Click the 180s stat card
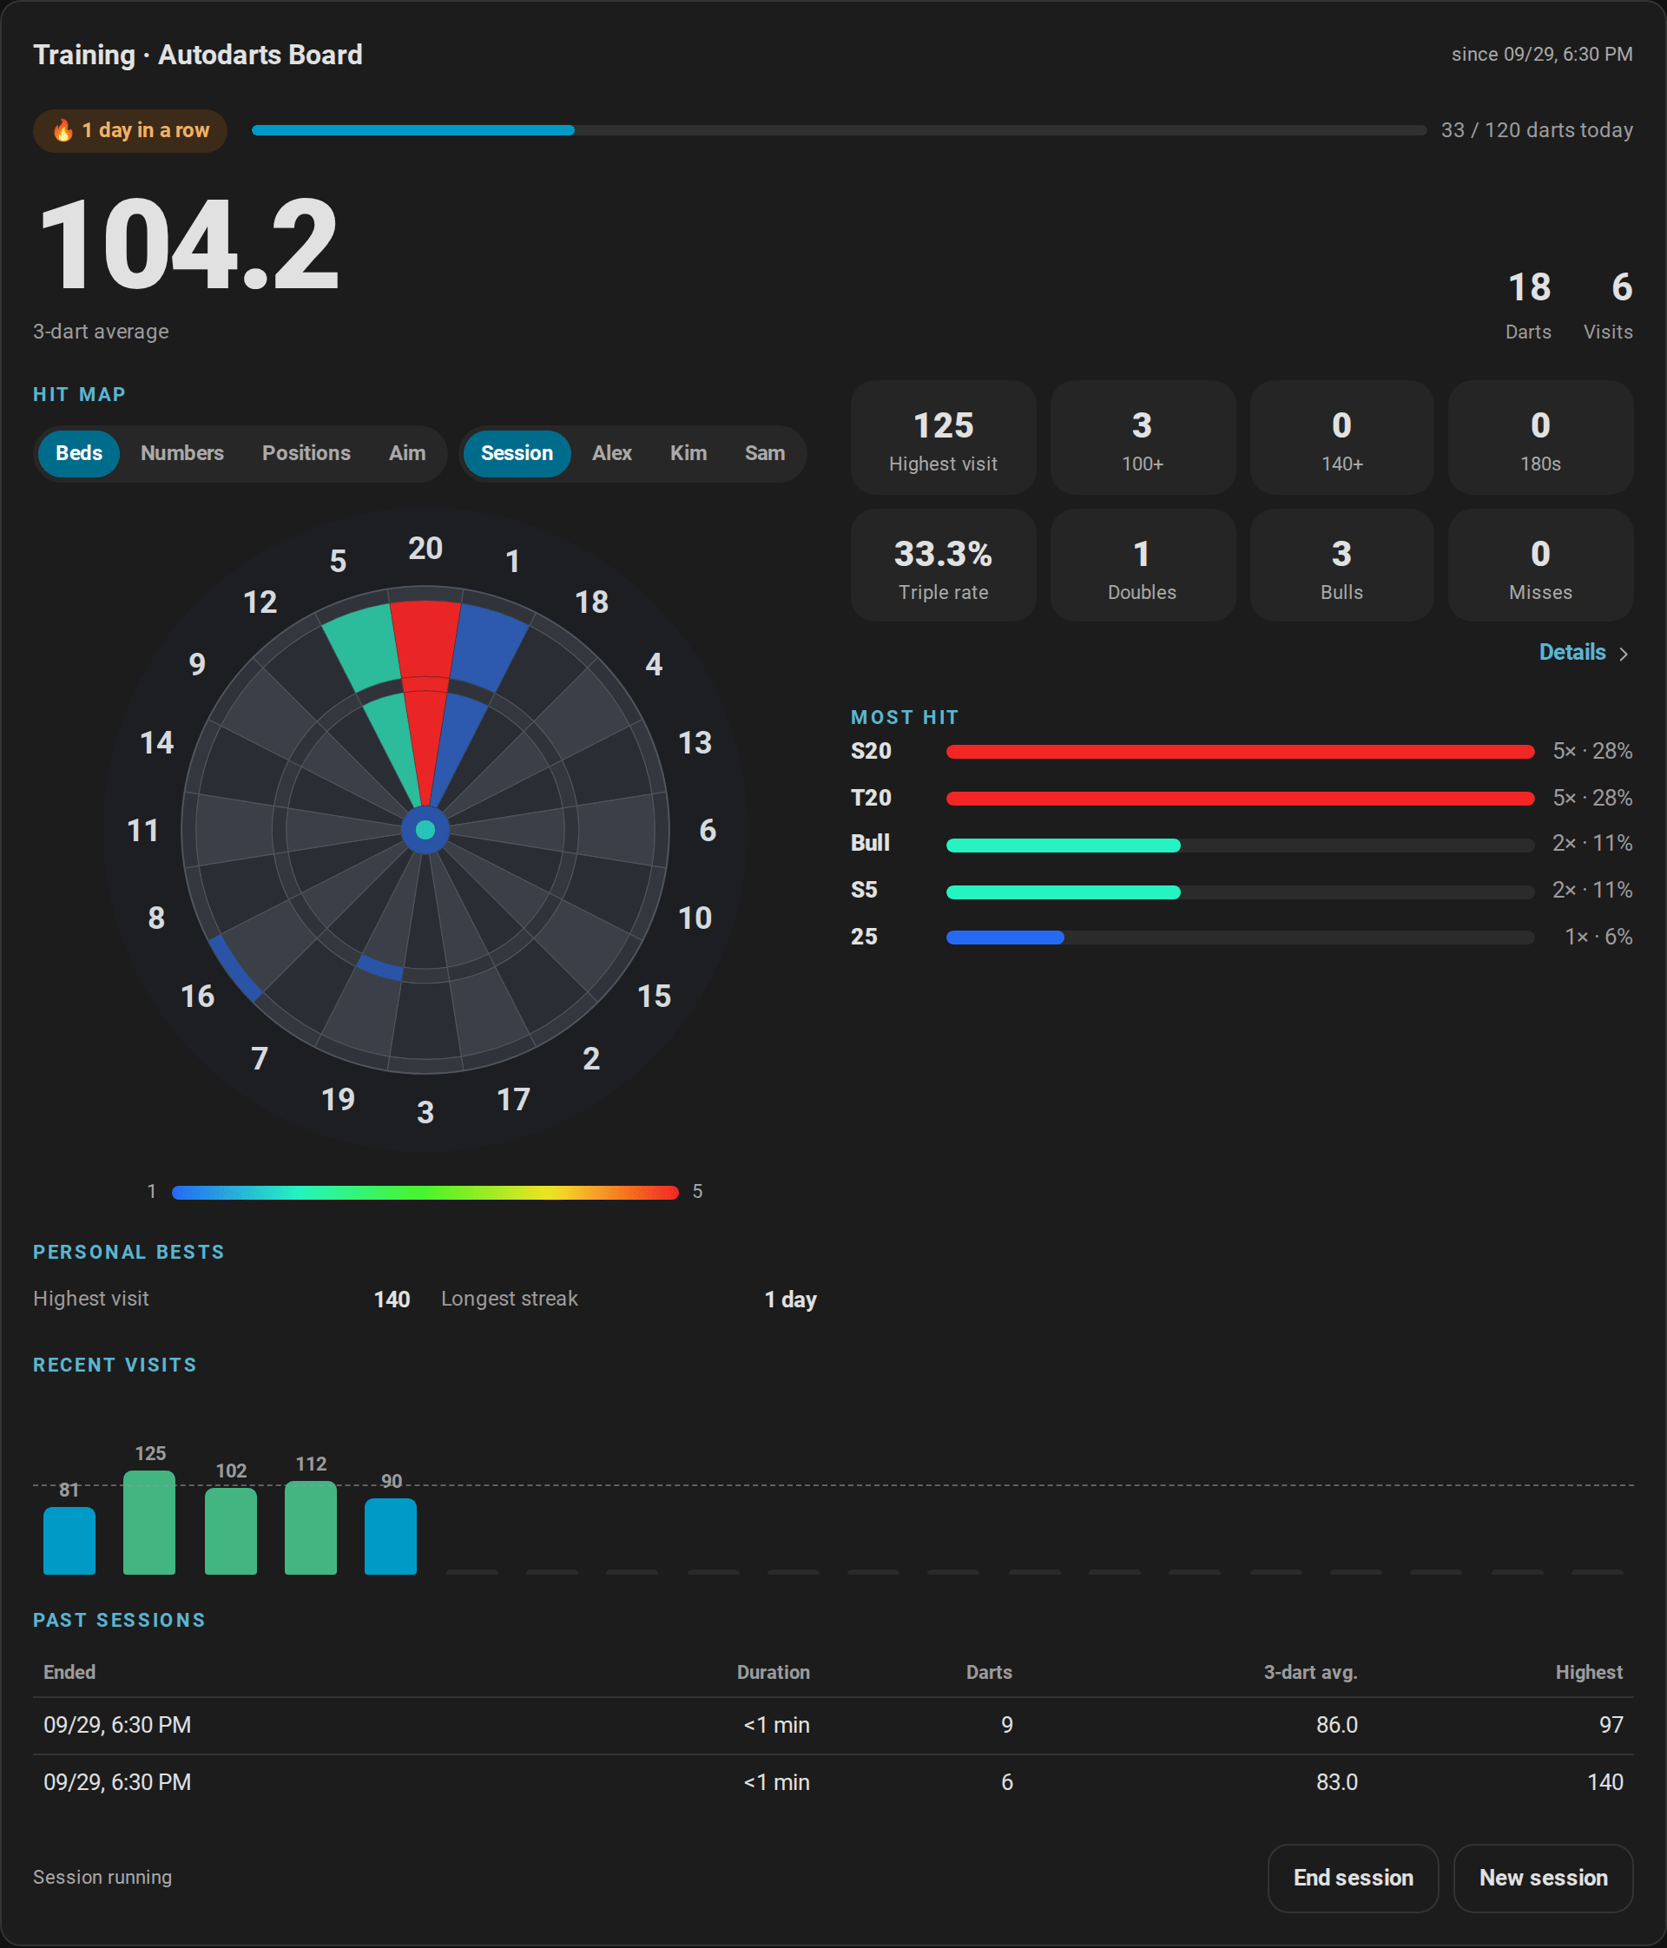The image size is (1667, 1948). pos(1540,438)
